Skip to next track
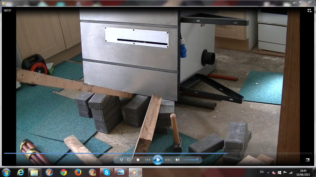Screen dimensions: 316x177 point(167,160)
